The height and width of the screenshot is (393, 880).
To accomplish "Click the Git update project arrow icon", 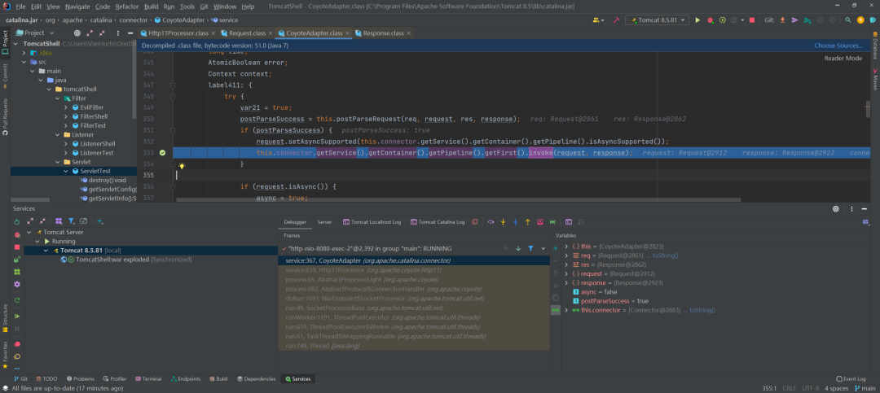I will coord(783,20).
